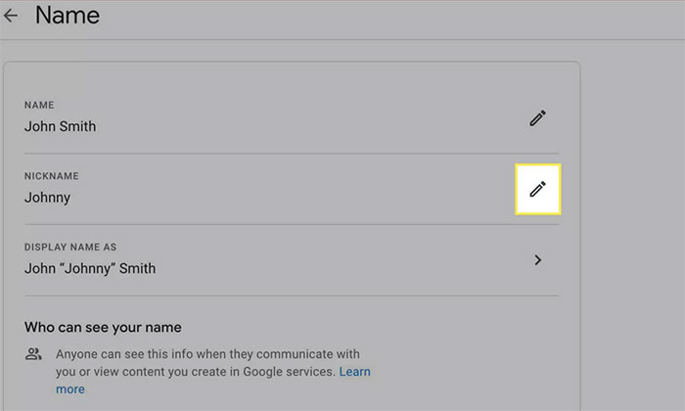685x411 pixels.
Task: Click the "Name" page title
Action: pos(67,16)
